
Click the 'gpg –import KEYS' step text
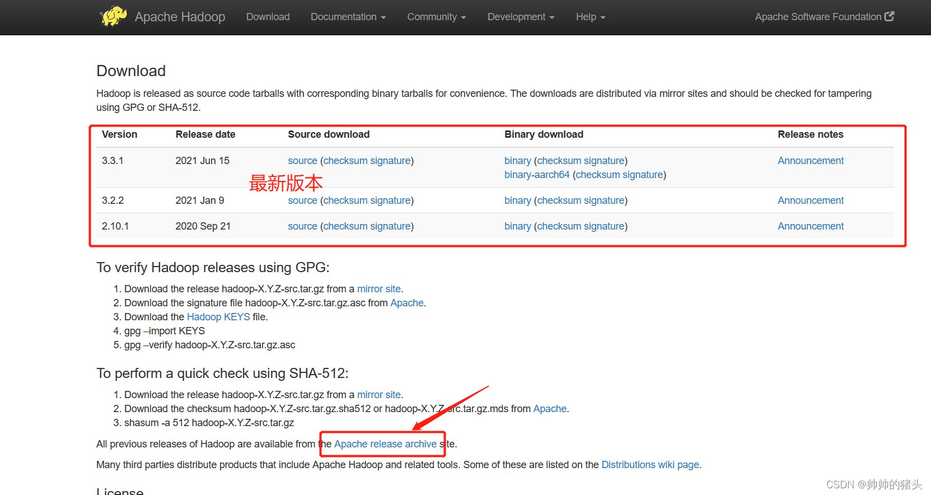tap(165, 331)
